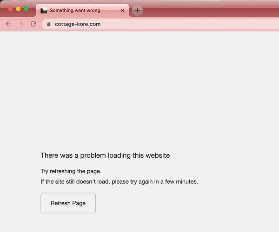Image resolution: width=279 pixels, height=232 pixels.
Task: Minimize the window using the yellow button
Action: [18, 9]
